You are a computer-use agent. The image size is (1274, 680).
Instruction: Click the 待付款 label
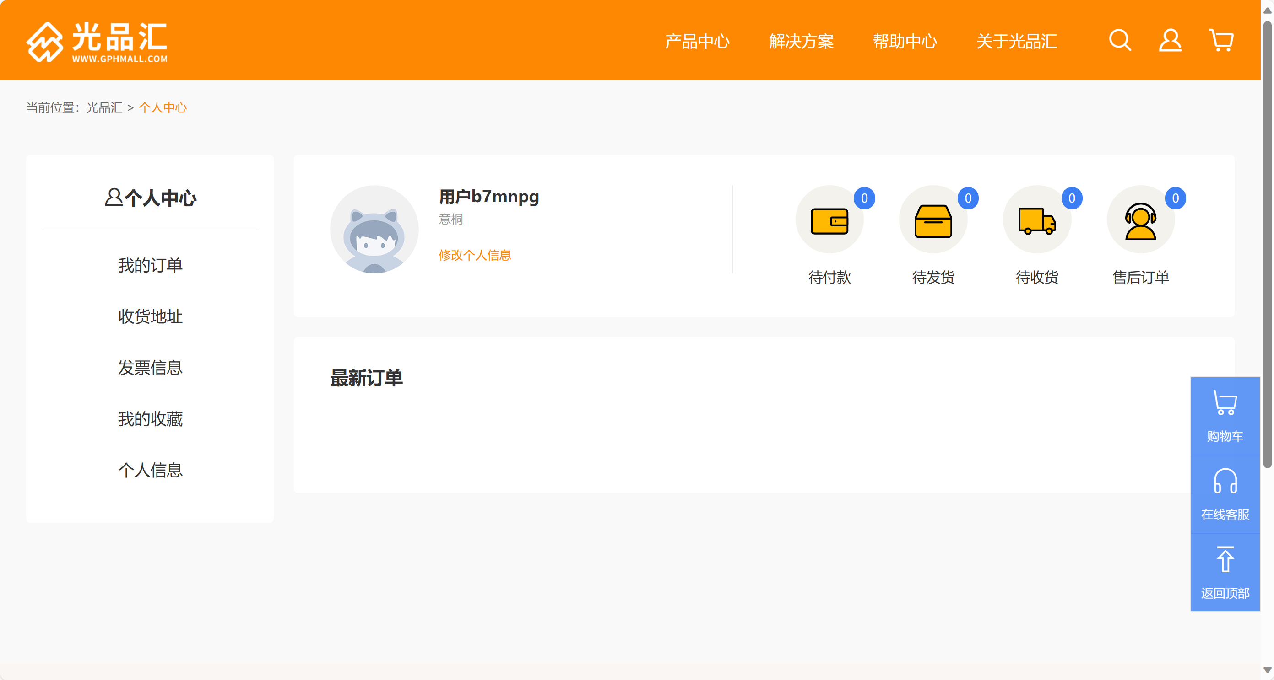[x=829, y=277]
